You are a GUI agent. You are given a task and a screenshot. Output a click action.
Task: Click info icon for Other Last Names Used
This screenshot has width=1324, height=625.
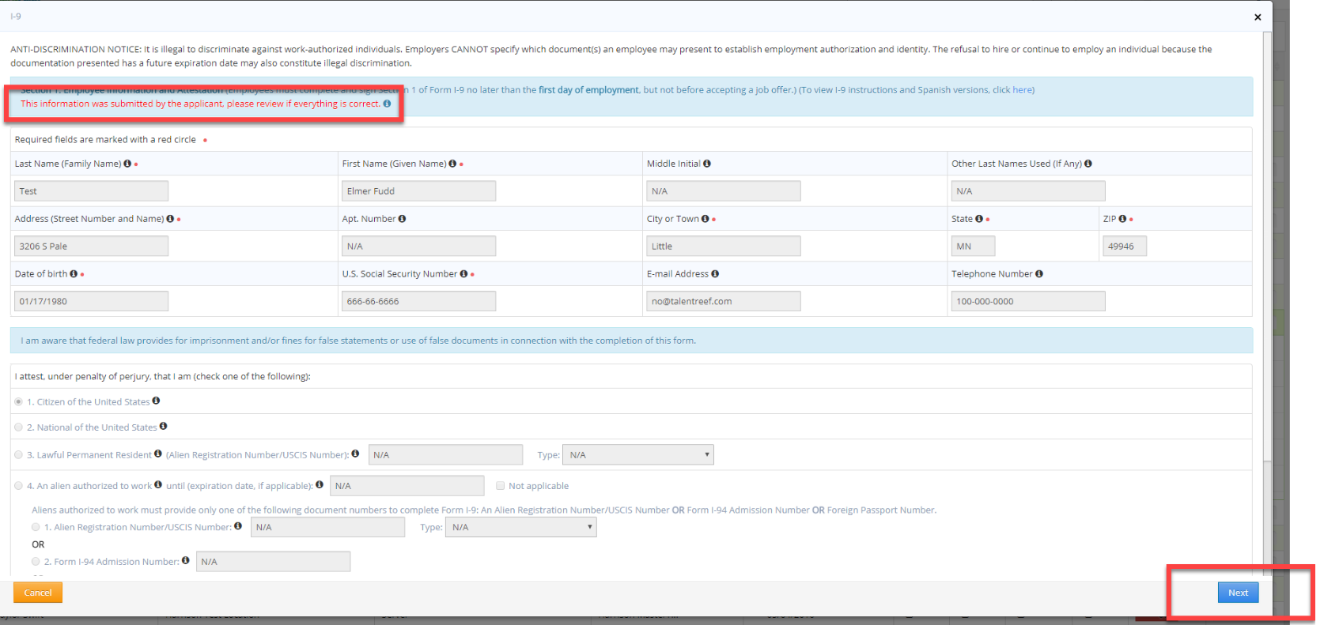point(1088,164)
